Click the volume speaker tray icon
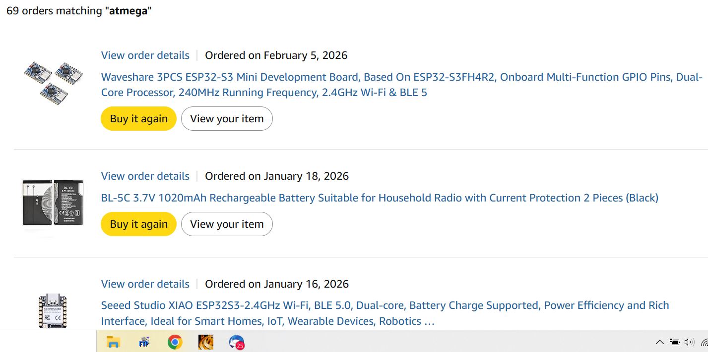Viewport: 708px width, 352px height. (x=689, y=342)
